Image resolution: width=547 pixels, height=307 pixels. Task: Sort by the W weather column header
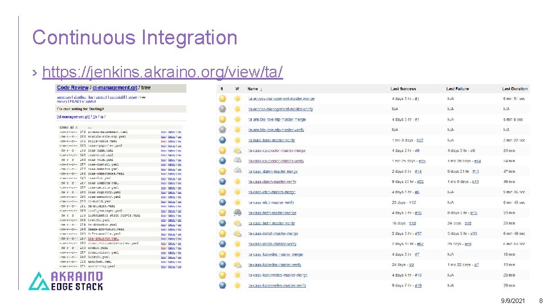237,89
